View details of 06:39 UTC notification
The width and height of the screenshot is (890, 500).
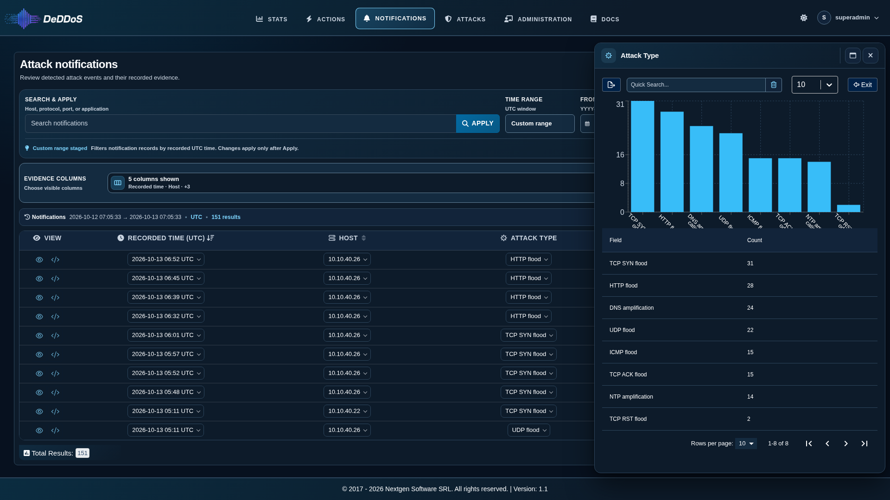(x=39, y=298)
